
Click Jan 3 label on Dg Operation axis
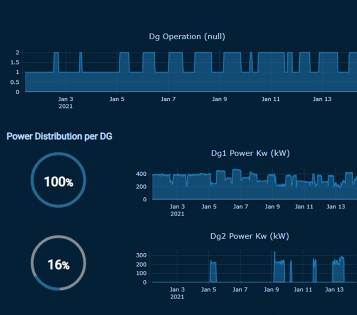(66, 99)
